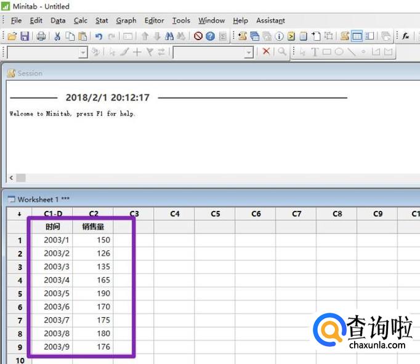Click the Cut scissors icon

[x=57, y=36]
